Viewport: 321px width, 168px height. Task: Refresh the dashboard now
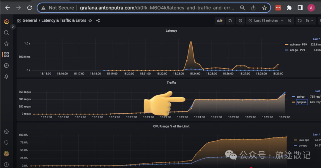click(x=300, y=21)
